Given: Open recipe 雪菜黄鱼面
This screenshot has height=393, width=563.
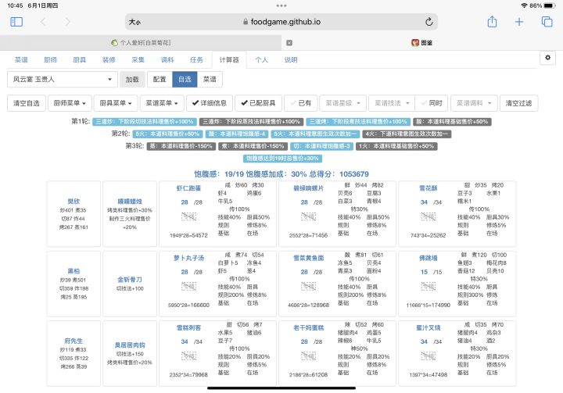Looking at the screenshot, I should click(x=308, y=258).
